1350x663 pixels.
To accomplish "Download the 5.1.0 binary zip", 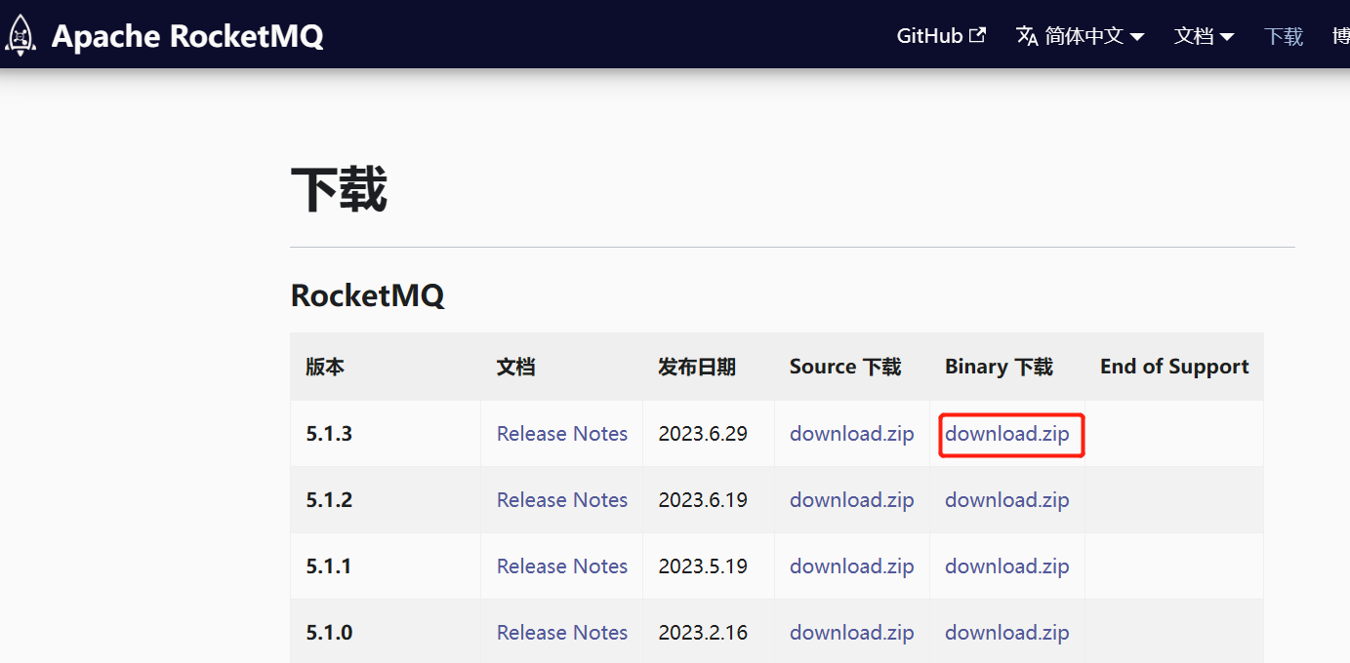I will tap(1006, 632).
